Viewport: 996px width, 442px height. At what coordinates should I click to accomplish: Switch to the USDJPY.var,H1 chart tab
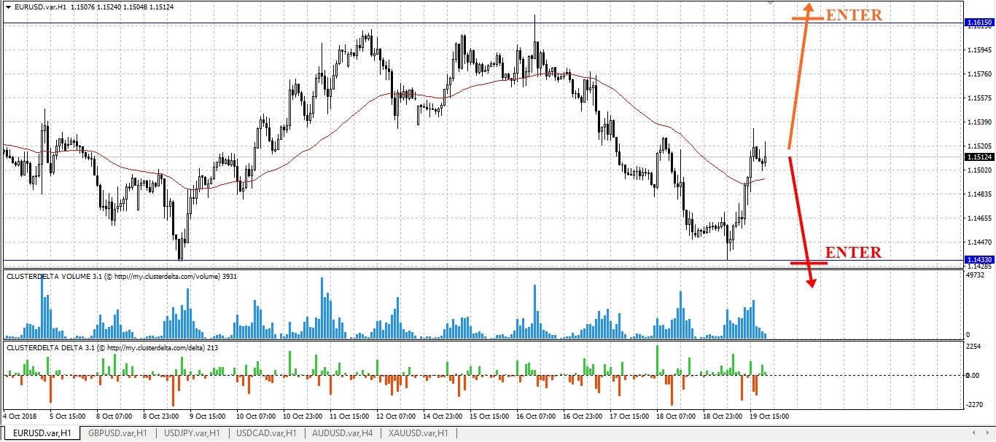tap(192, 433)
